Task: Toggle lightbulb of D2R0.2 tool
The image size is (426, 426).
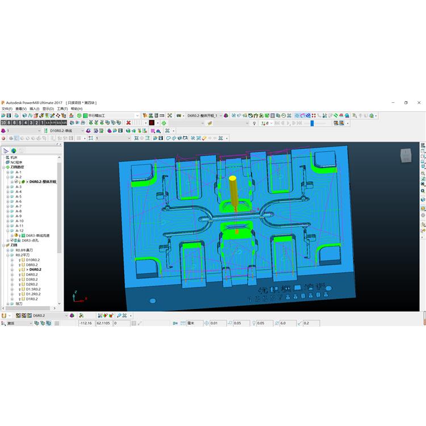Action: (20, 285)
